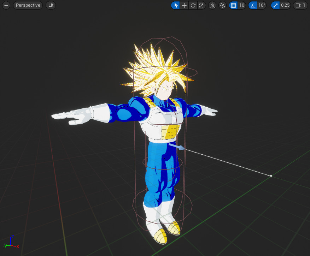Activate the Scale tool
Image resolution: width=310 pixels, height=256 pixels.
(x=201, y=5)
